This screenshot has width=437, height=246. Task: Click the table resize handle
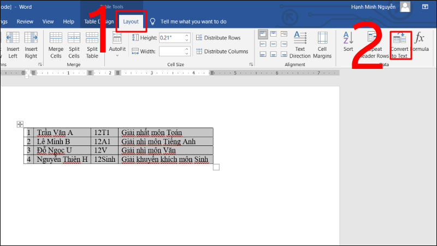(x=216, y=167)
